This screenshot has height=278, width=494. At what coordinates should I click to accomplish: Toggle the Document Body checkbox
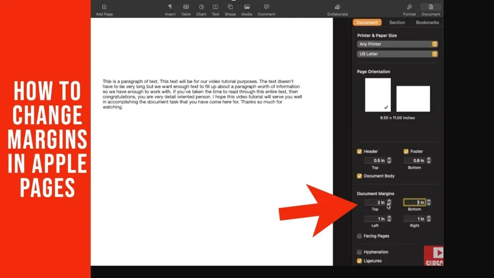coord(359,176)
